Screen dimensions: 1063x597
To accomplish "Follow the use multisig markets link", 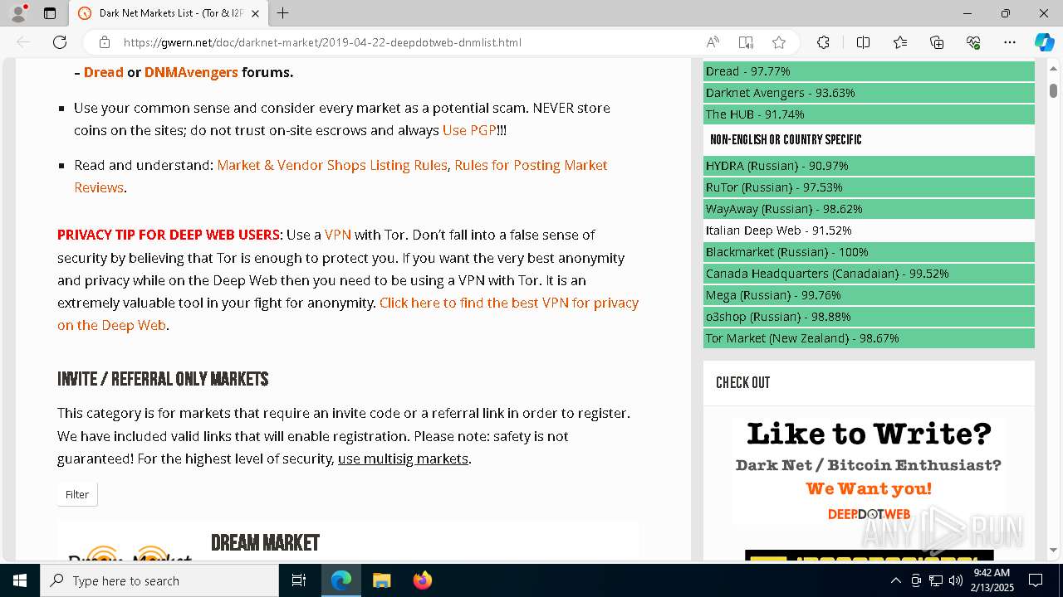I will click(x=403, y=459).
